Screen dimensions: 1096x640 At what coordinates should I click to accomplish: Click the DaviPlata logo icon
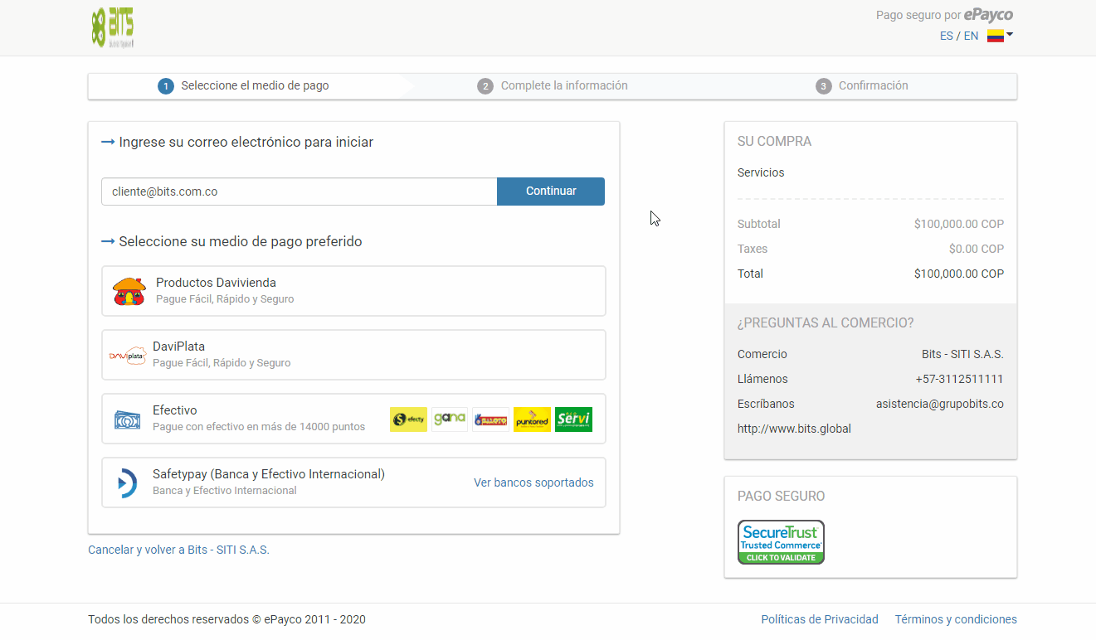(128, 356)
